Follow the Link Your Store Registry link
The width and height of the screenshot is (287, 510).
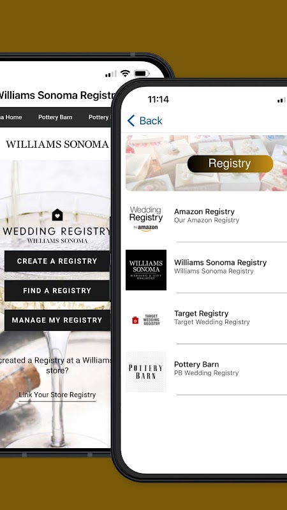coord(57,395)
